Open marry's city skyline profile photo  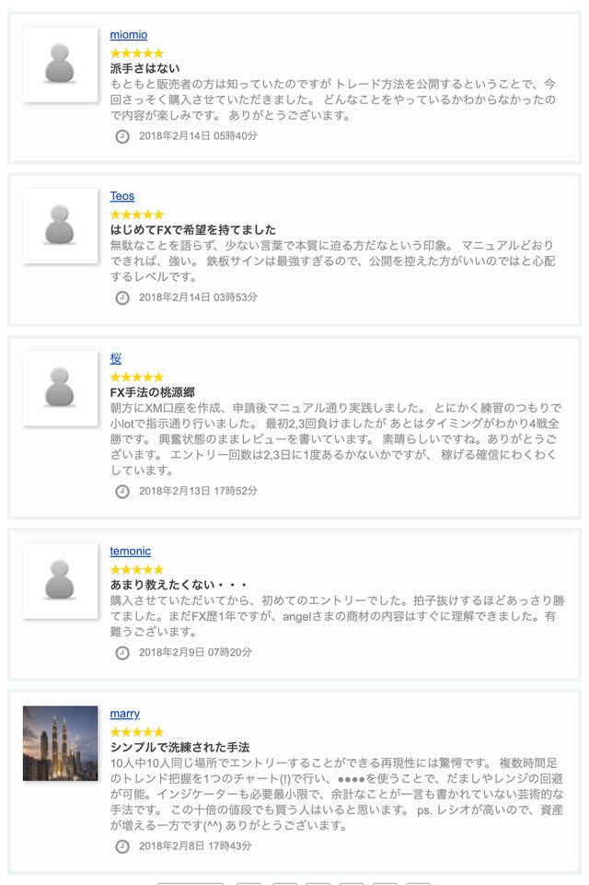(x=60, y=743)
